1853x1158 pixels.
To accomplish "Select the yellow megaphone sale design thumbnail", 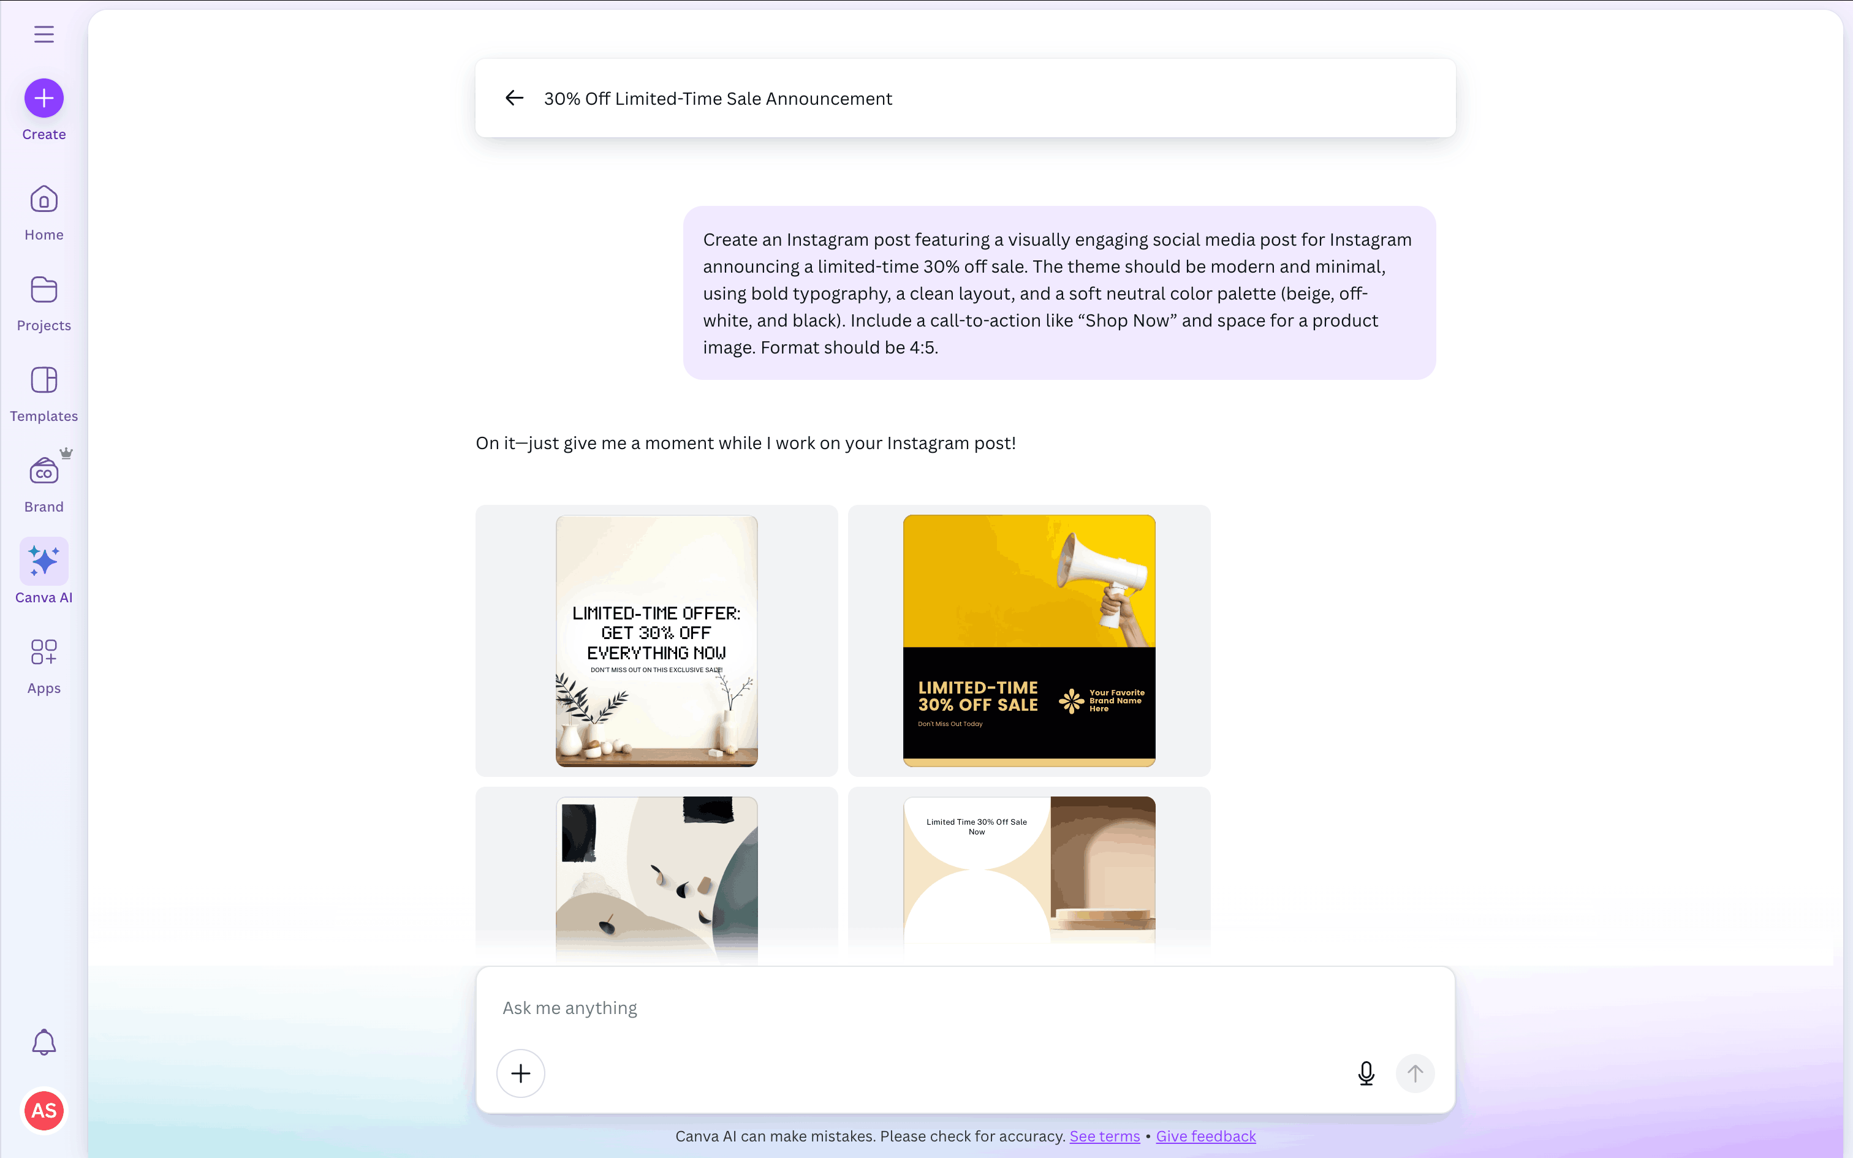I will (1028, 640).
